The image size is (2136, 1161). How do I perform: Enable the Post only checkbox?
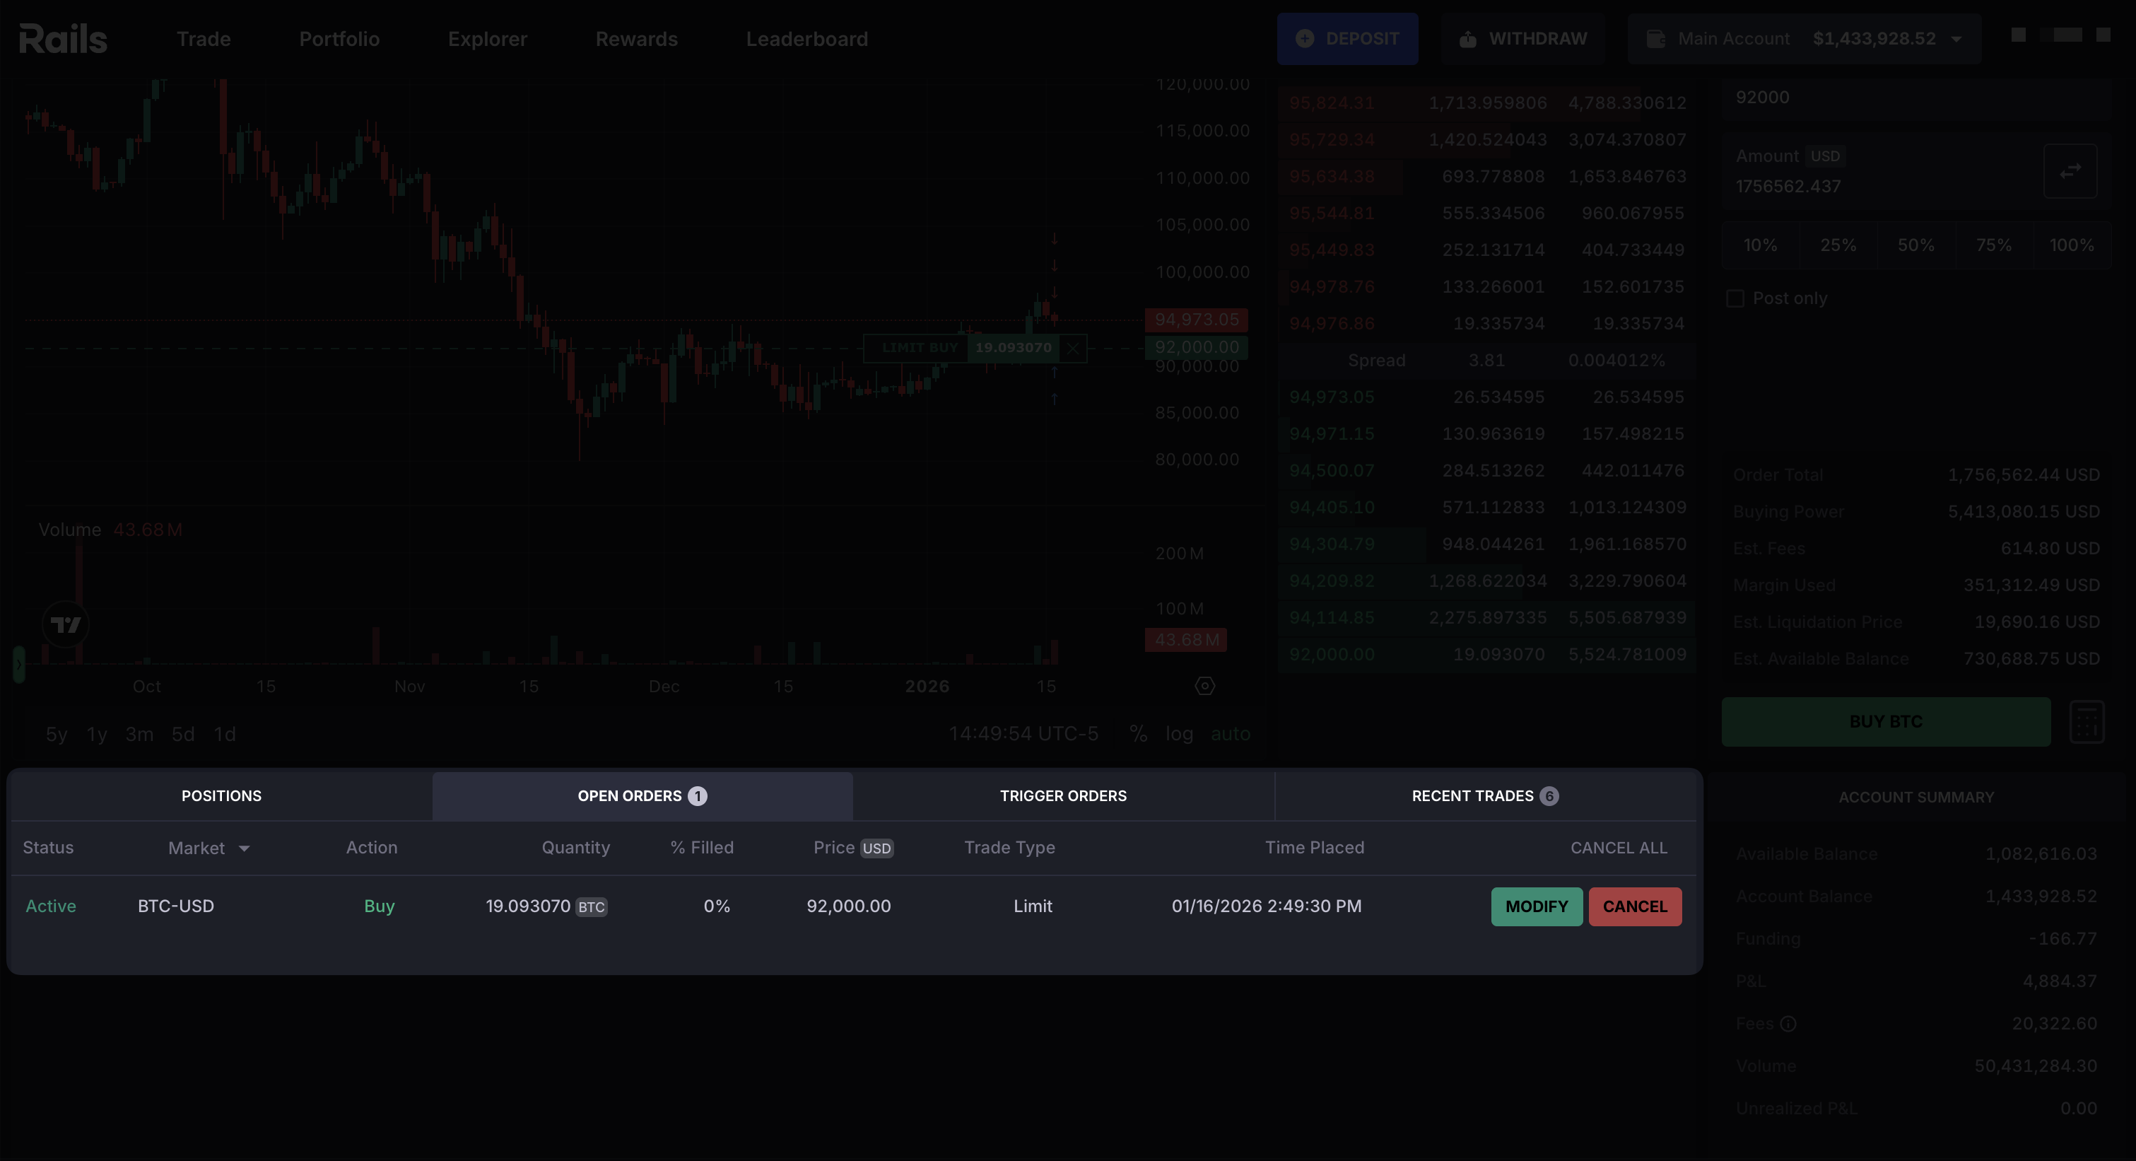[1735, 298]
